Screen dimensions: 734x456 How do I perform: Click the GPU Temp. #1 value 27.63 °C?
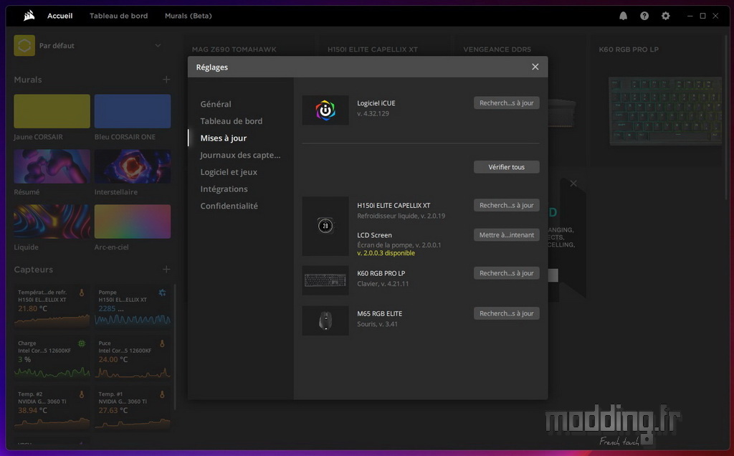(113, 411)
